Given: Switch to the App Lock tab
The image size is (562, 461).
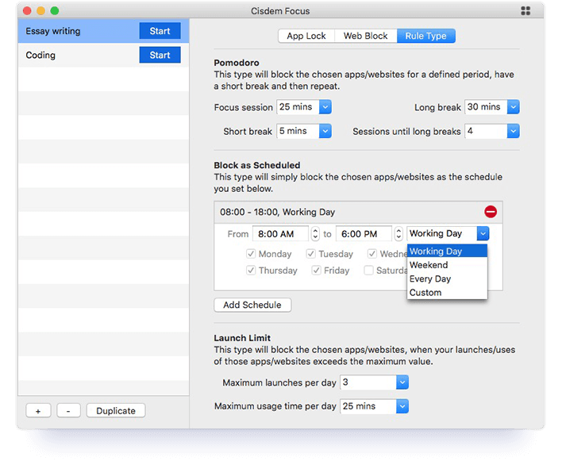Looking at the screenshot, I should [306, 36].
